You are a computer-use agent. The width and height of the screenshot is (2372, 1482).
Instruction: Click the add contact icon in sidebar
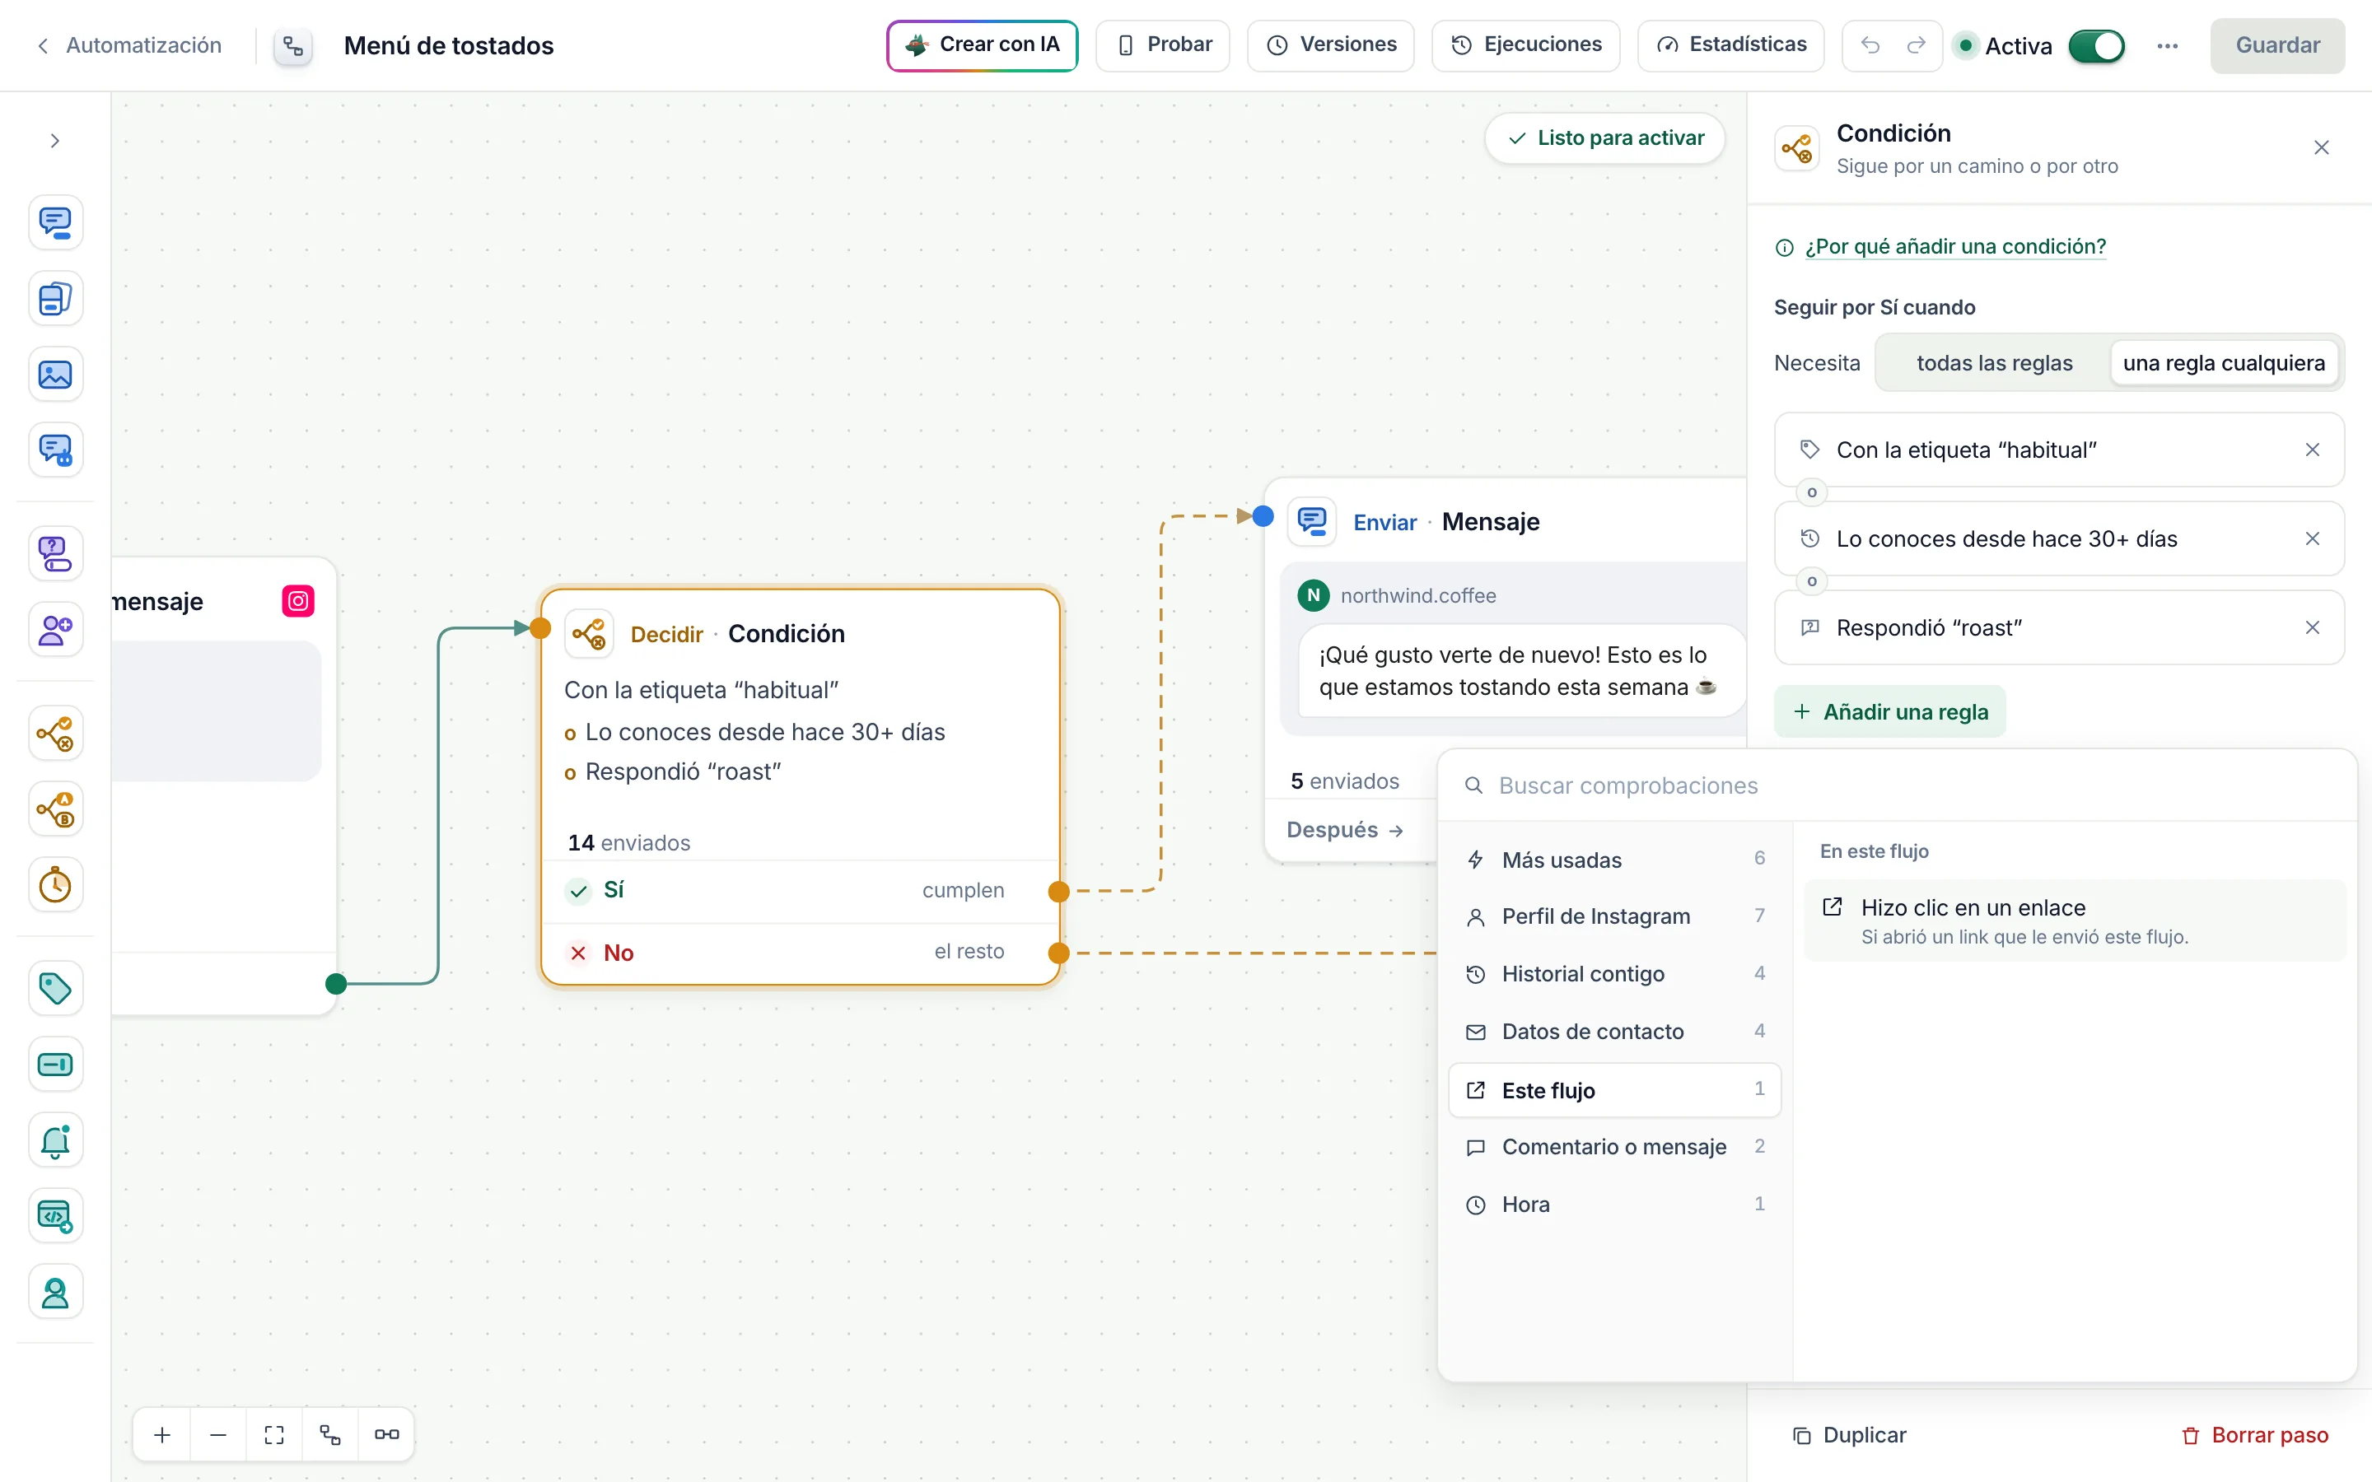(x=55, y=630)
